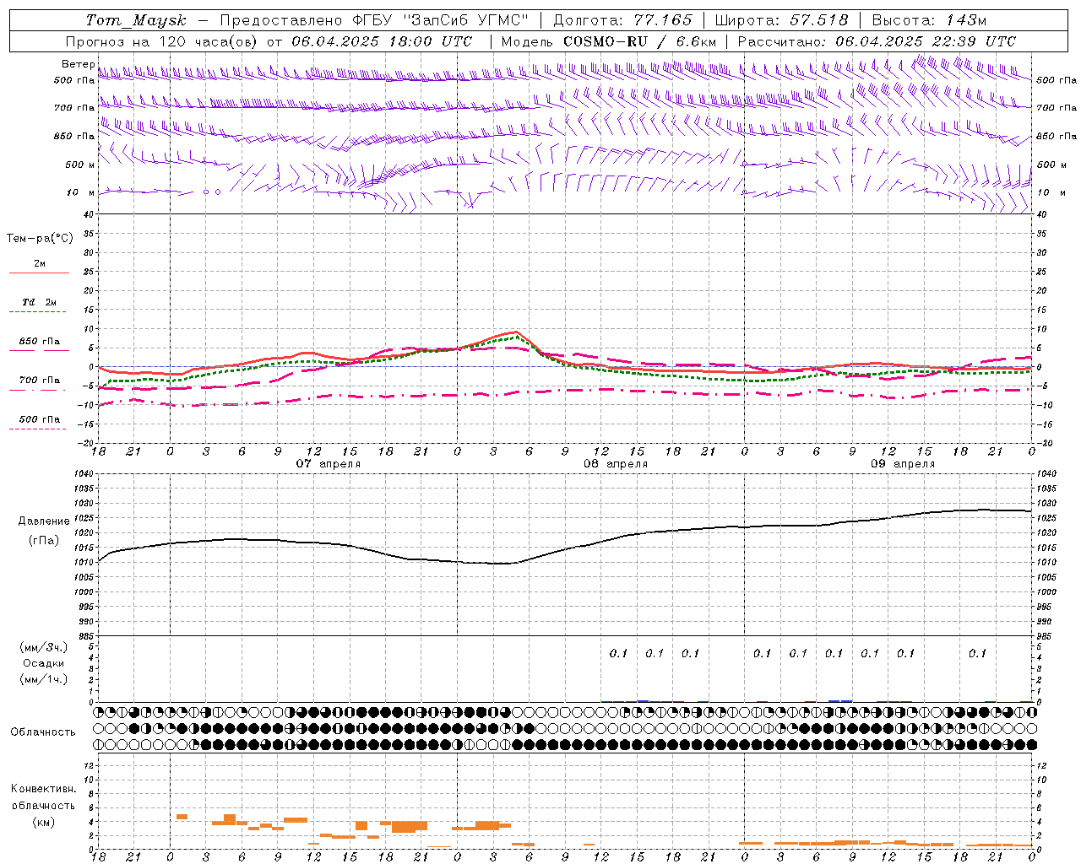Click the elevation label Высота: 143м

coord(929,20)
